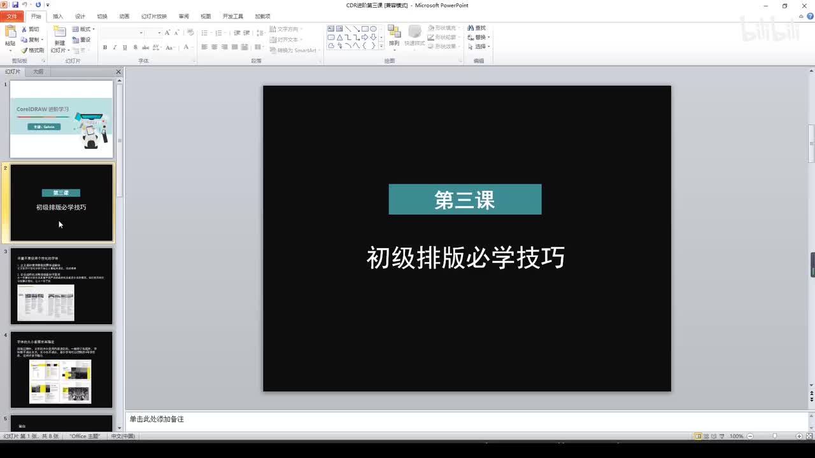The width and height of the screenshot is (815, 458).
Task: Toggle Italic formatting
Action: pyautogui.click(x=115, y=47)
